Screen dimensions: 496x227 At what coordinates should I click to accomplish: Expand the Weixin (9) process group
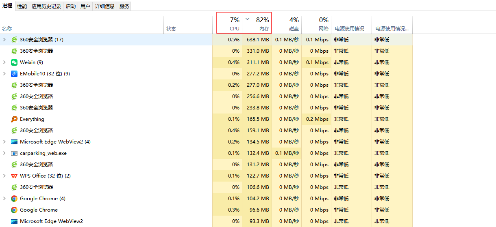[4, 62]
